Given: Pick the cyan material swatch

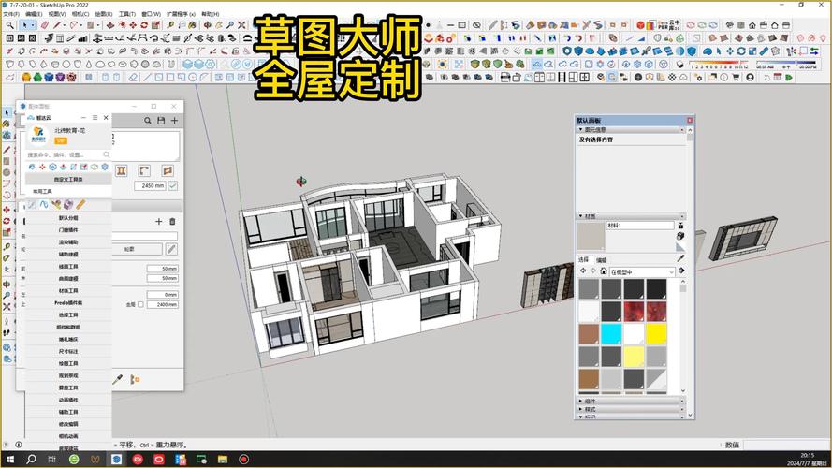Looking at the screenshot, I should [611, 334].
